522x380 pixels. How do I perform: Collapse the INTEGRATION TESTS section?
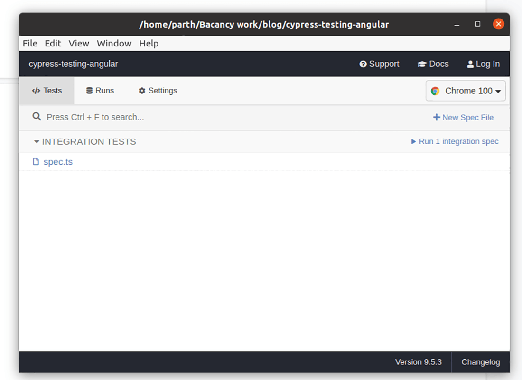click(85, 142)
